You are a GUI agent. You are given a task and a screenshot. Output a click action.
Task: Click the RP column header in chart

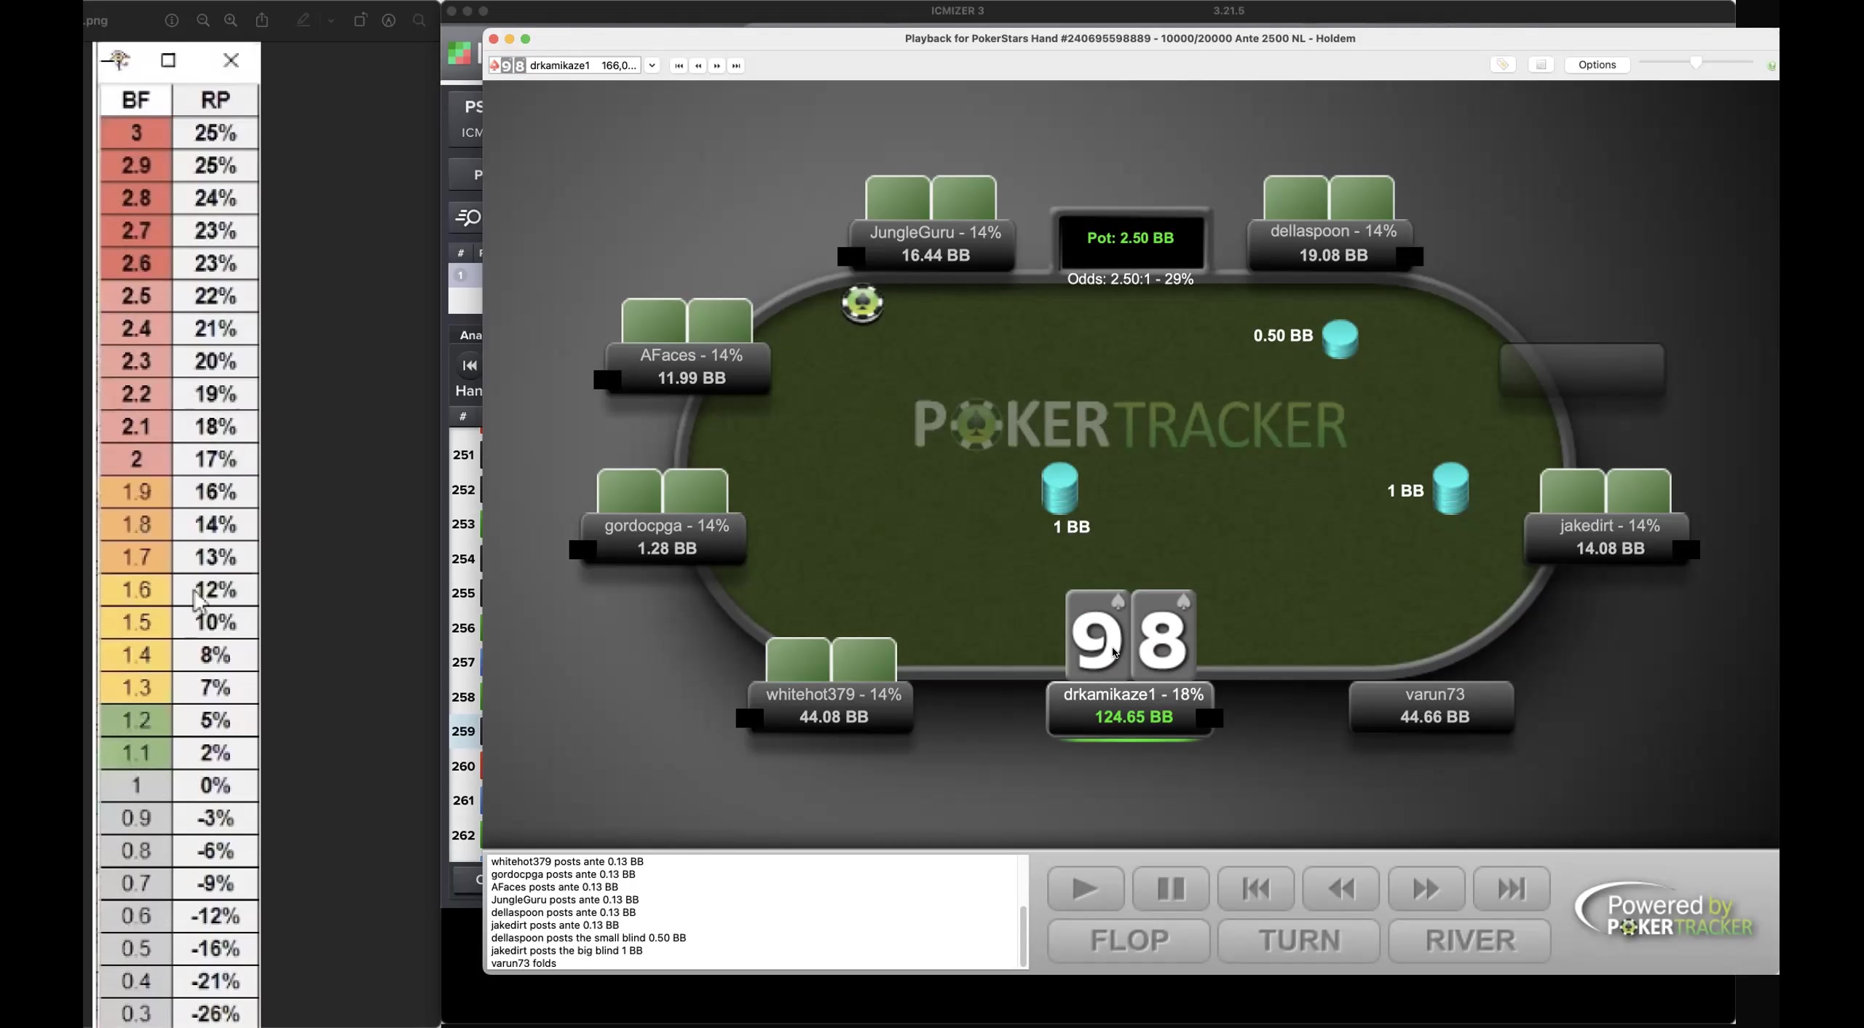[216, 100]
